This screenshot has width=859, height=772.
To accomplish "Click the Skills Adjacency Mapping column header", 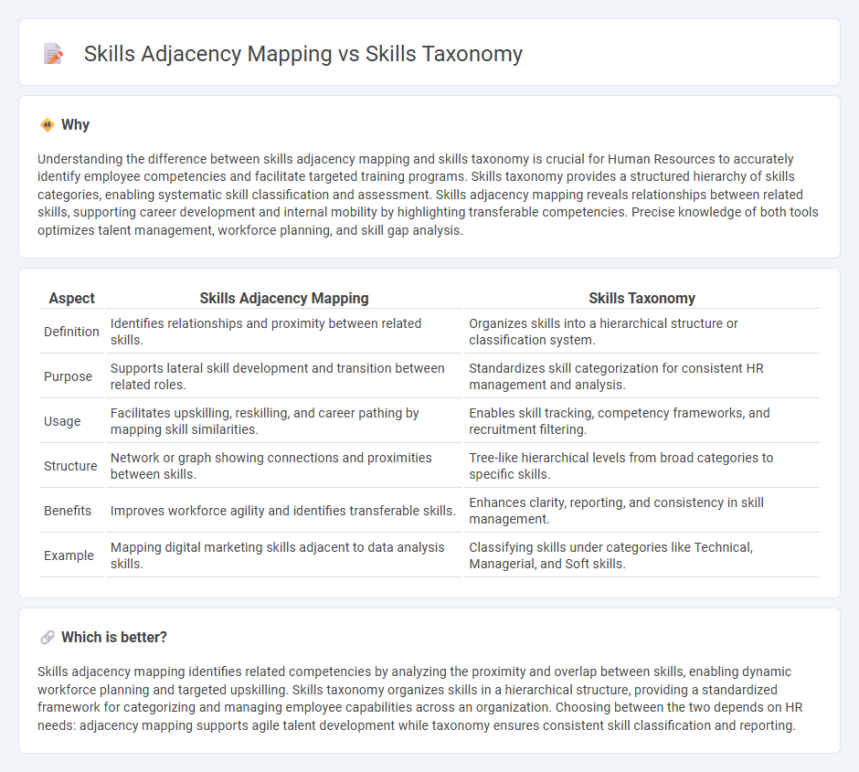I will (284, 298).
